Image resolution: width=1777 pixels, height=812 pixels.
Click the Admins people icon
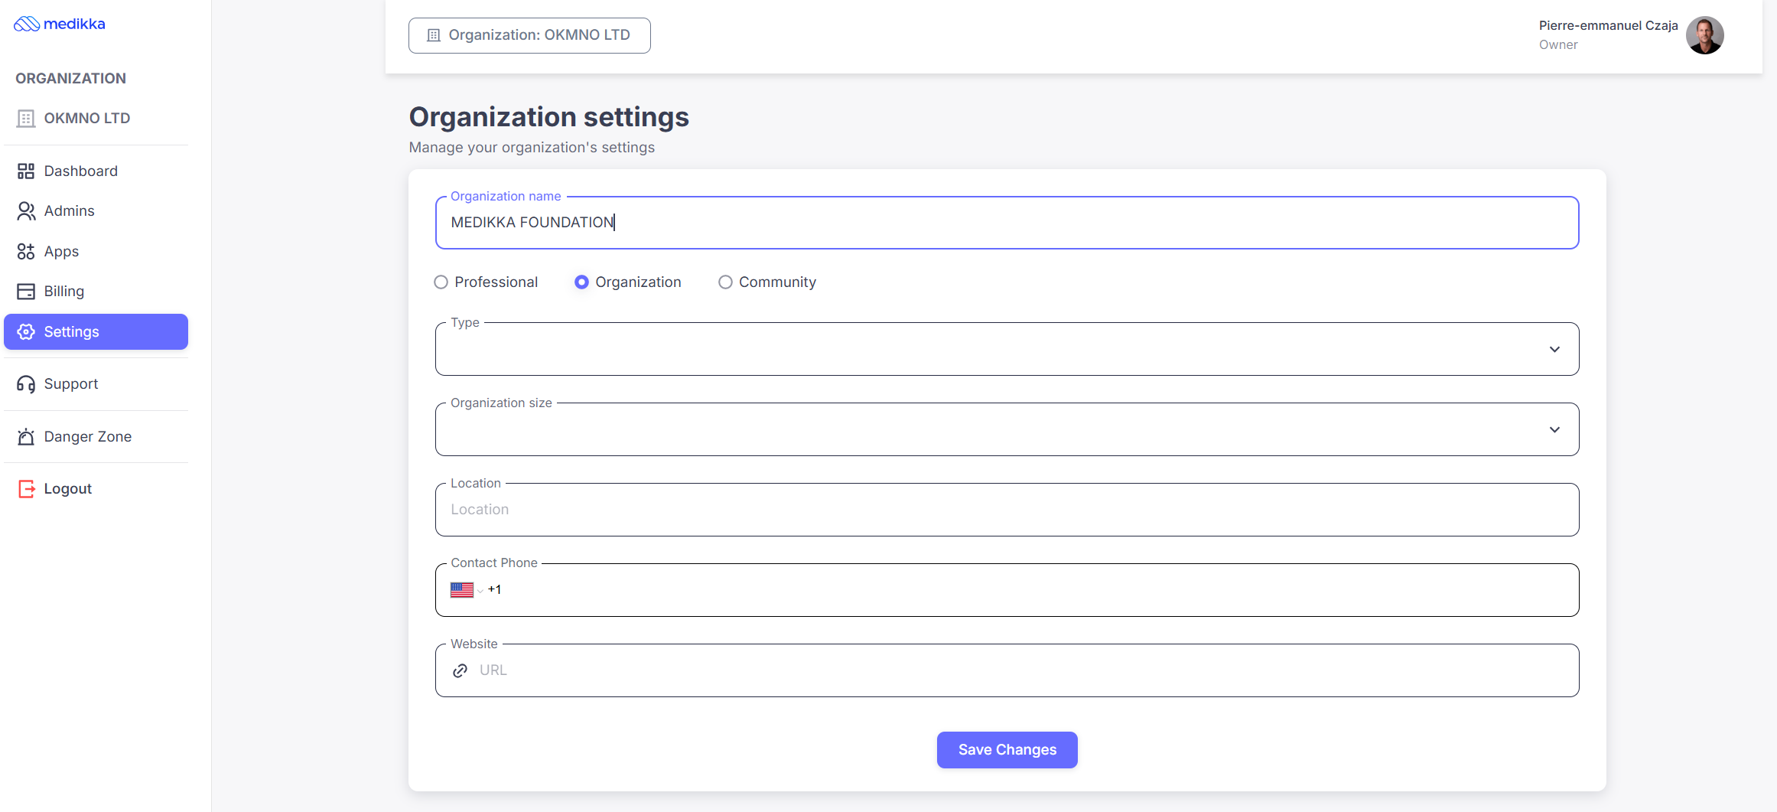(x=26, y=211)
